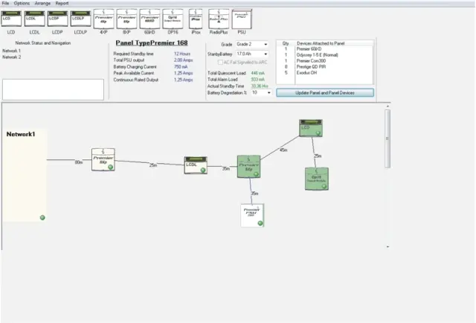476x323 pixels.
Task: Click the 80m cable length label
Action: (x=79, y=162)
